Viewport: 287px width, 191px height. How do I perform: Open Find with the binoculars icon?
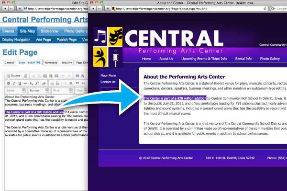click(77, 75)
